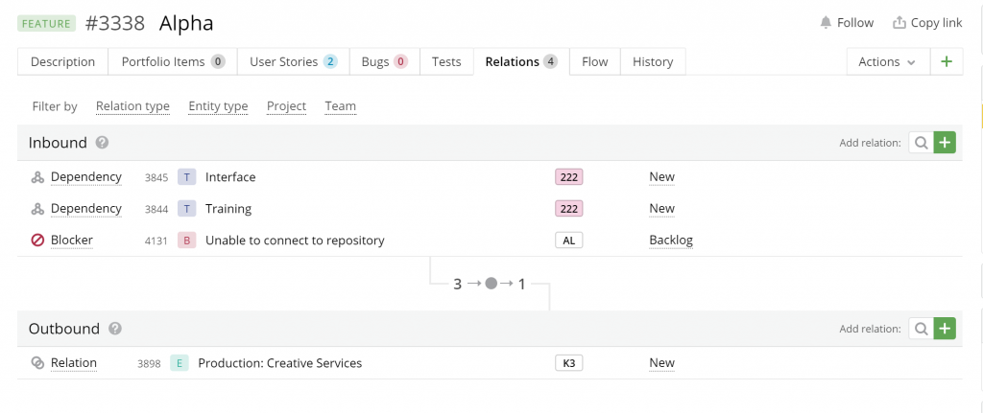The image size is (983, 413).
Task: Open the Relation type filter
Action: 132,106
